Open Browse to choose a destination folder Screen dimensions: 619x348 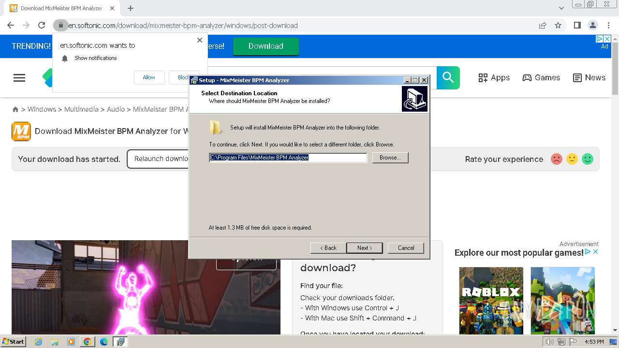pos(390,158)
